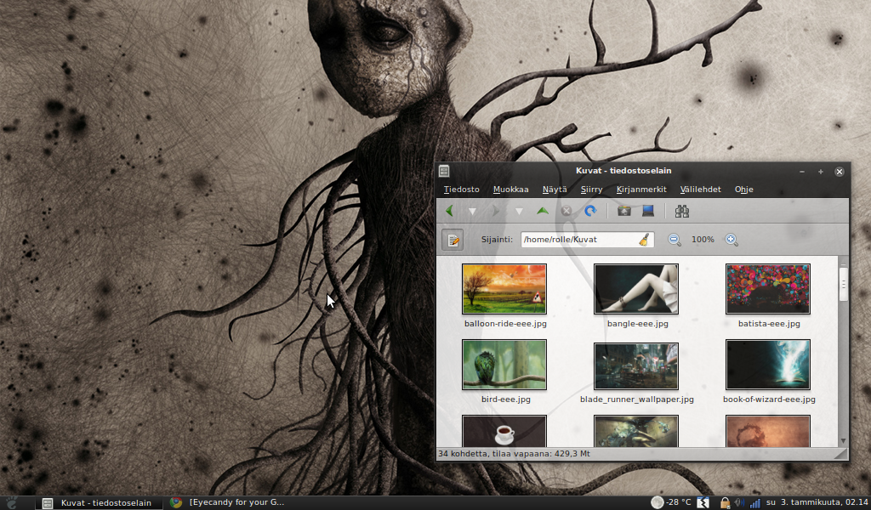This screenshot has height=510, width=871.
Task: Click the scrollbar down arrow
Action: click(x=843, y=440)
